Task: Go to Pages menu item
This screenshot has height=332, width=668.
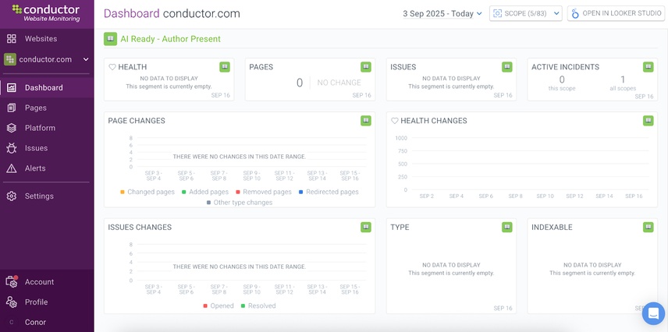Action: (x=36, y=108)
